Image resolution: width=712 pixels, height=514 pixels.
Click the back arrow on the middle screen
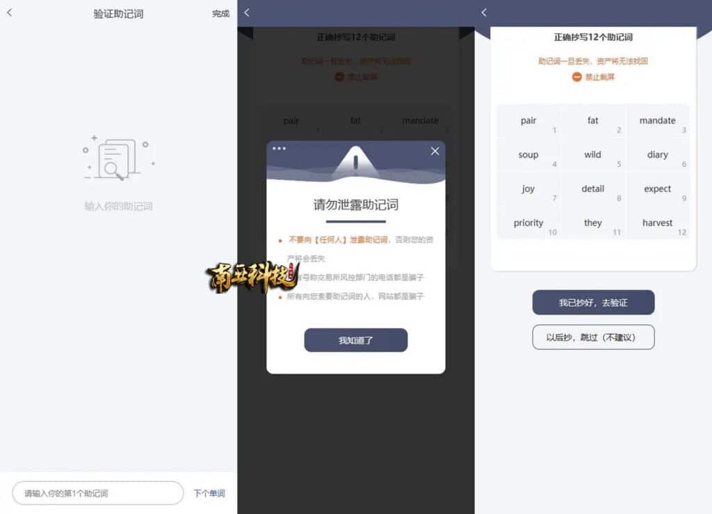coord(247,13)
